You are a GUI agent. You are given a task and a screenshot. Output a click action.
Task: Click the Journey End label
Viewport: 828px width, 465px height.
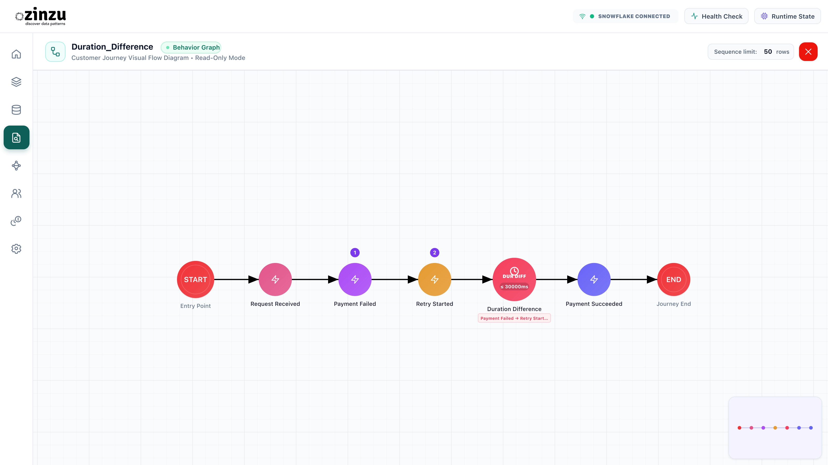(x=674, y=304)
